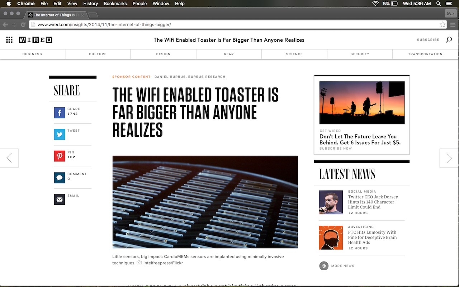Open the WIRED grid menu icon

9,40
